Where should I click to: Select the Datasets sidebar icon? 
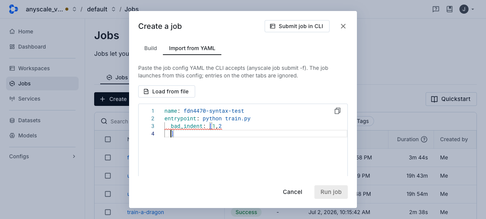(12, 120)
